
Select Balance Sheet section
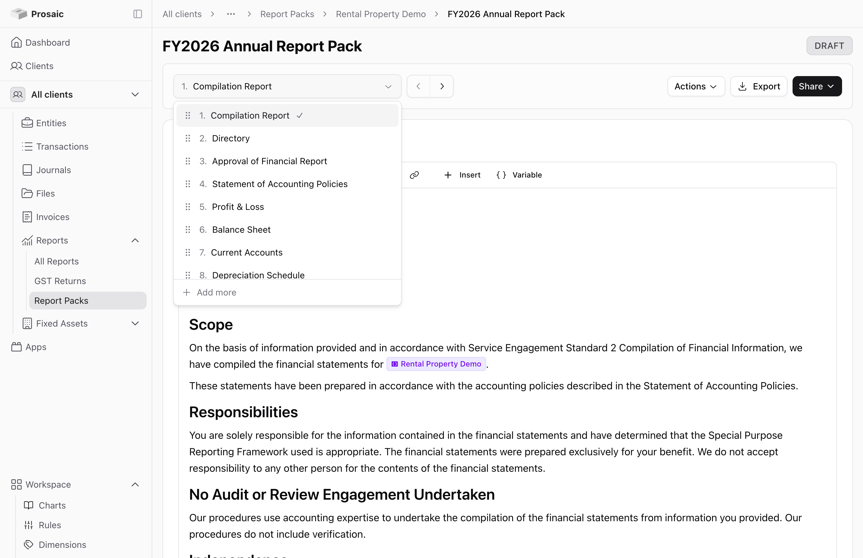tap(287, 230)
